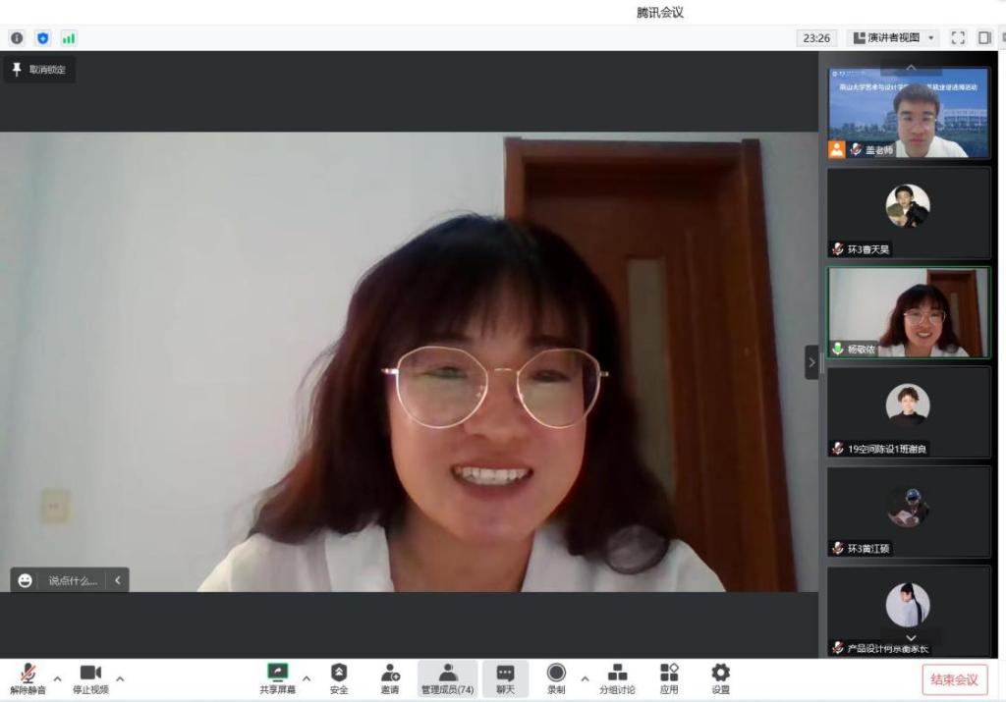Open the Breakout Rooms (分组讨论) icon
The image size is (1006, 702).
tap(617, 677)
